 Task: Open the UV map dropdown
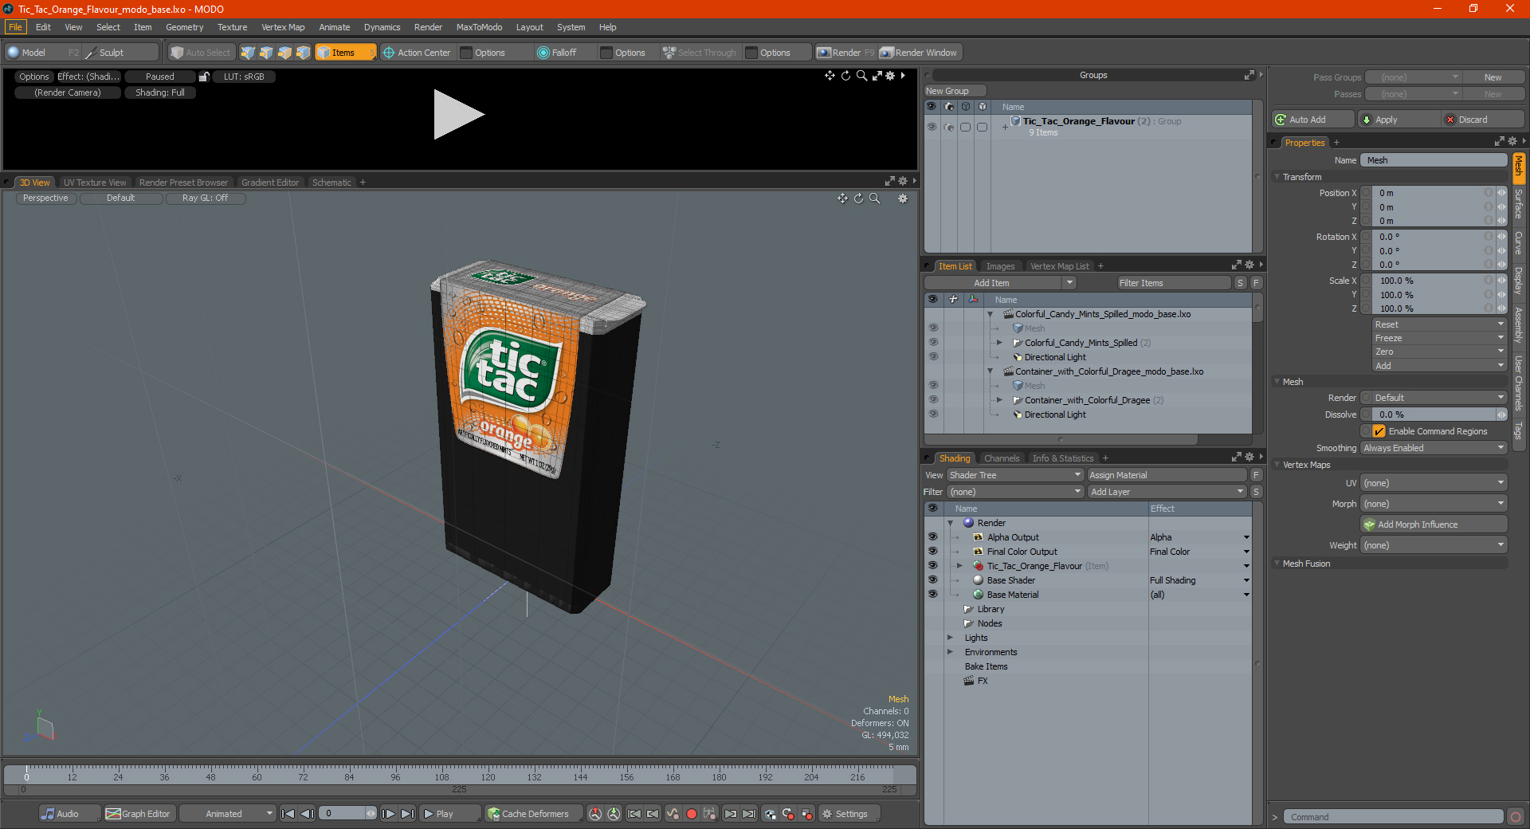point(1434,483)
